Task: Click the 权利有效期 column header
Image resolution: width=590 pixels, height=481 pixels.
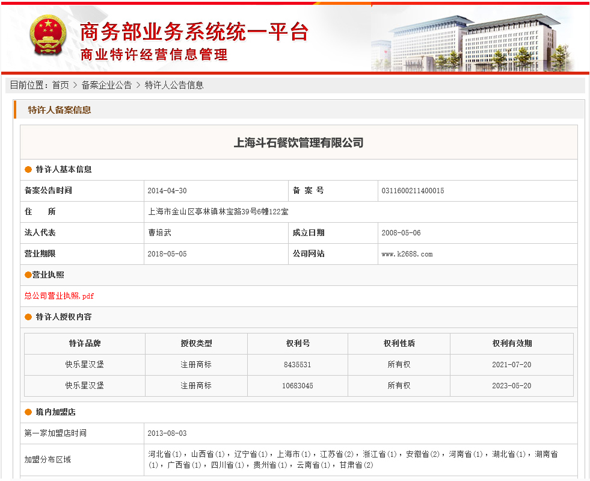Action: coord(512,344)
